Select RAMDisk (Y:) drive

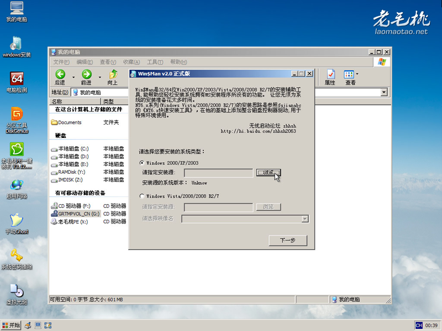[68, 172]
